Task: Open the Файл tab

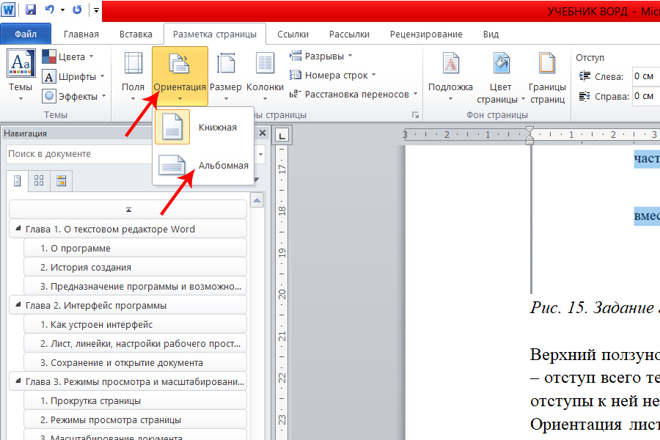Action: 26,34
